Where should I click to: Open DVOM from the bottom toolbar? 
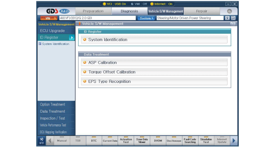point(158,140)
